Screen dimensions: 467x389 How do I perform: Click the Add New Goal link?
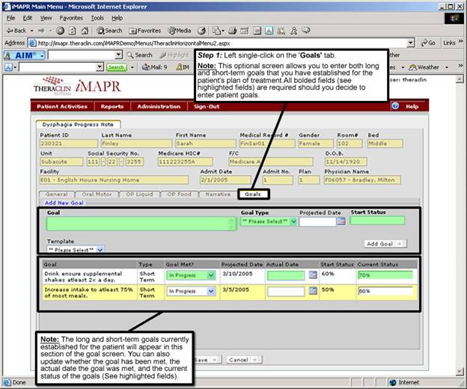point(64,203)
